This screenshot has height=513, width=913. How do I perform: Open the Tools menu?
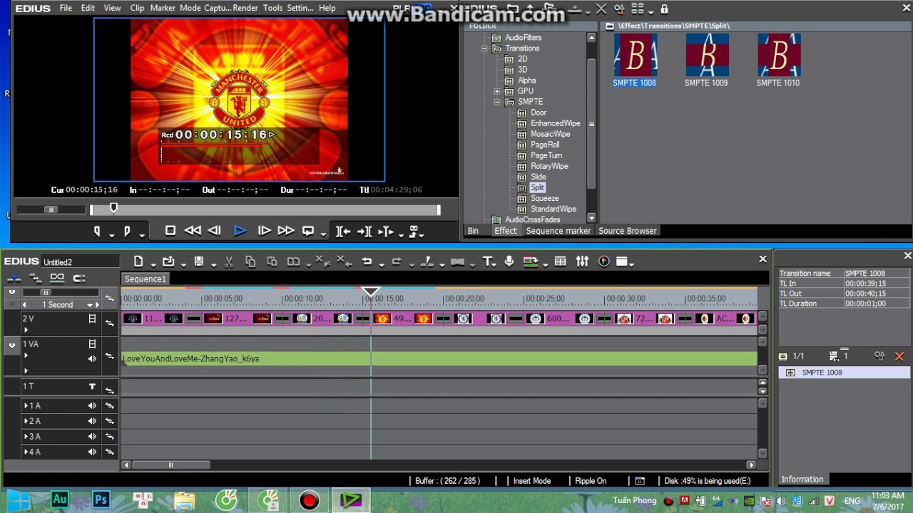pos(272,8)
